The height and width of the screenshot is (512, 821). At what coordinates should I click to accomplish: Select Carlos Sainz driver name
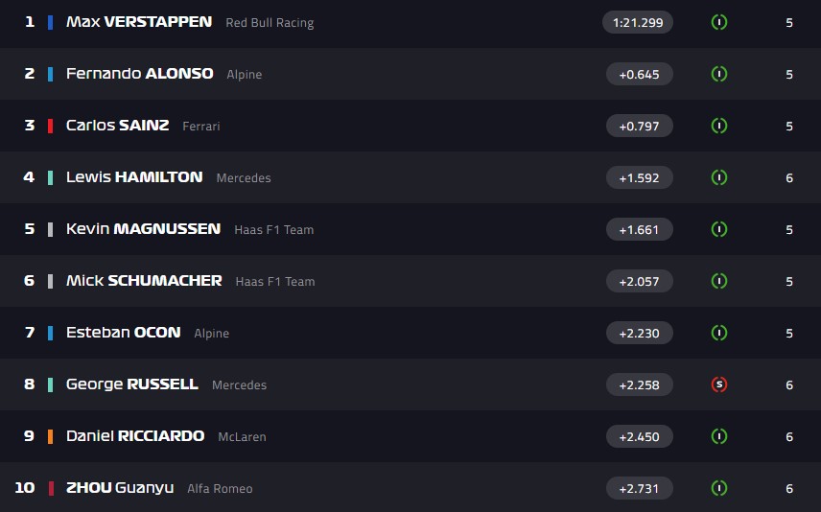pyautogui.click(x=117, y=125)
